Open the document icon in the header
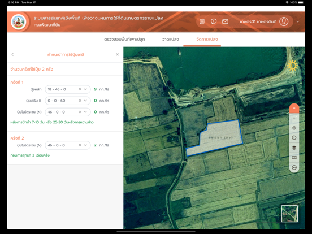 [202, 21]
